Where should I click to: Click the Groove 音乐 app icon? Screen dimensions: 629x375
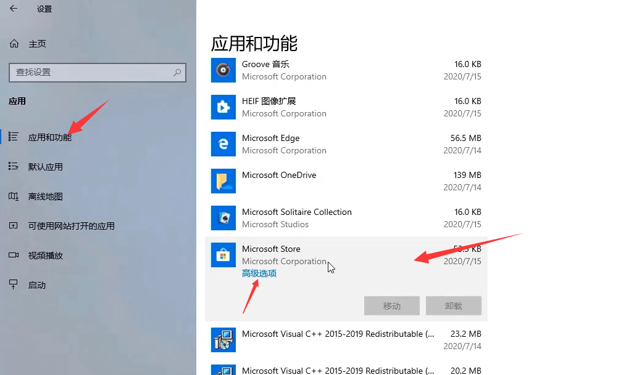[x=223, y=70]
